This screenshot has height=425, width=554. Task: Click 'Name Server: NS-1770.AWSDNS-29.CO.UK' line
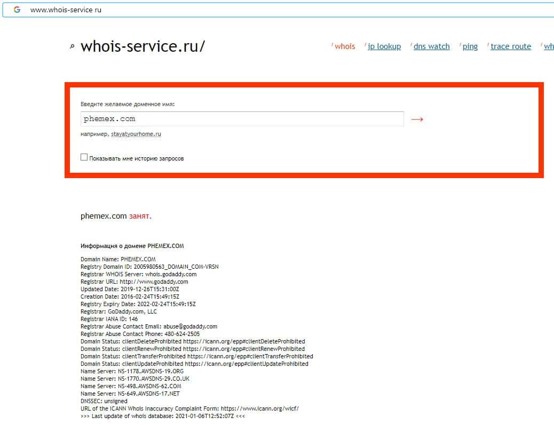tap(135, 379)
